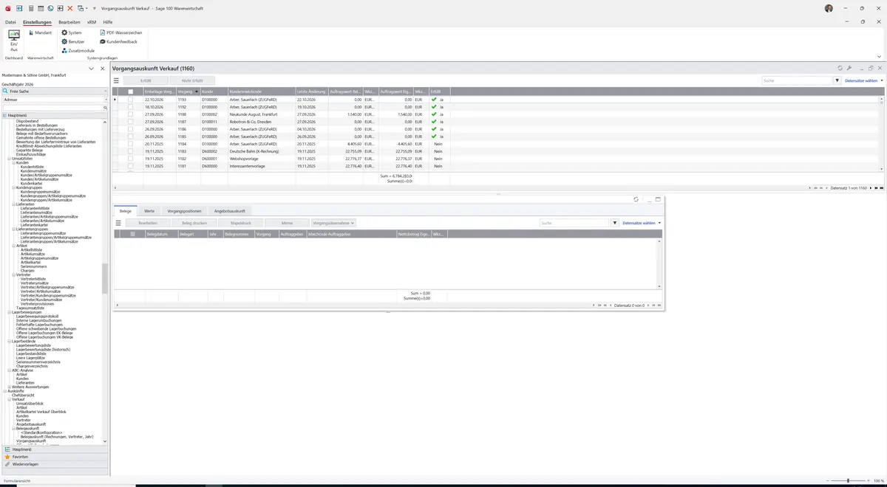Refresh the Vorgangsauskunft Verkauf list

tap(840, 68)
